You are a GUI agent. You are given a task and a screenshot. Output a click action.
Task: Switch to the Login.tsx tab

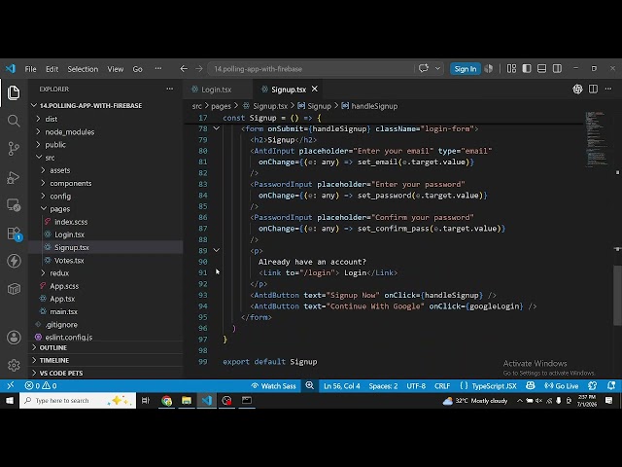[x=216, y=90]
